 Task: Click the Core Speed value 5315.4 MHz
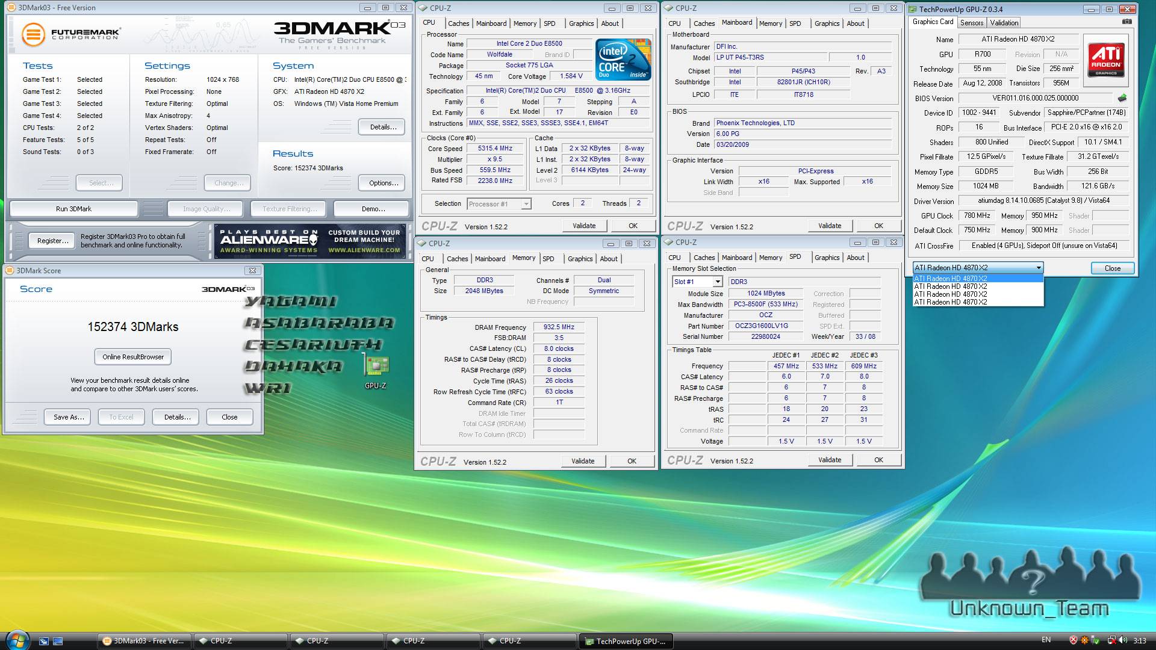coord(495,148)
